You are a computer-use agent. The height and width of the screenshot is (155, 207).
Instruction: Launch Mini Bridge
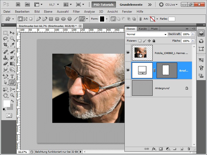pyautogui.click(x=27, y=5)
